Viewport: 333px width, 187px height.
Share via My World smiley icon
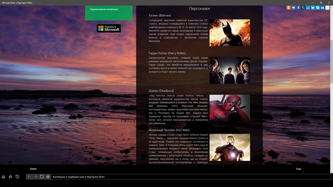308,8
